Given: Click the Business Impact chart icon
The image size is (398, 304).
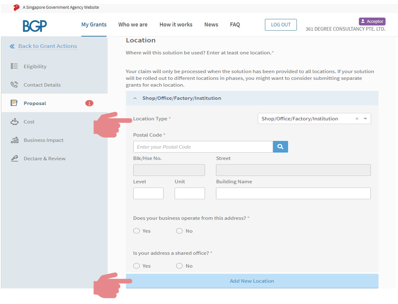Looking at the screenshot, I should (14, 140).
